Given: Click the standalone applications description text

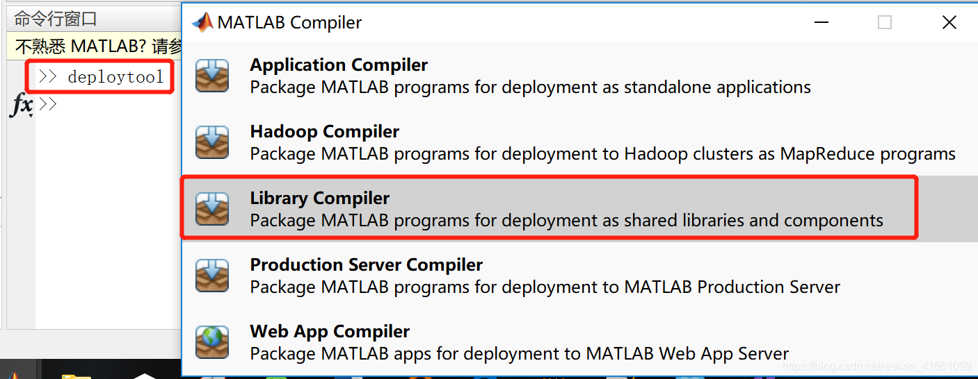Looking at the screenshot, I should click(530, 87).
